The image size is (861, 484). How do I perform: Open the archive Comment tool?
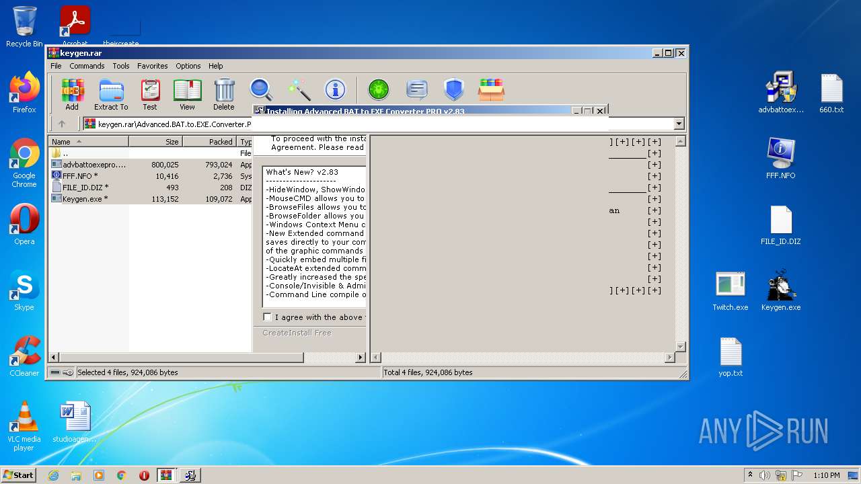tap(417, 89)
